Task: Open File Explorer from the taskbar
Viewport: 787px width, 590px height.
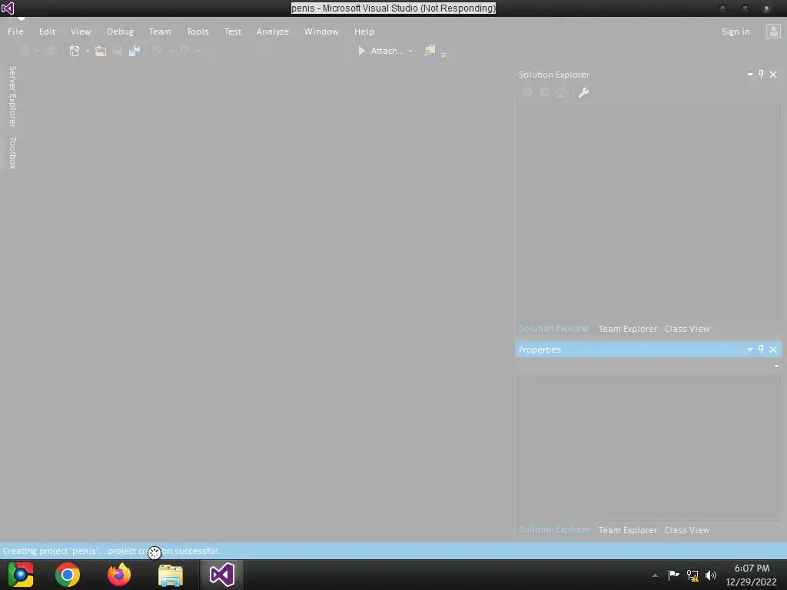Action: pos(171,575)
